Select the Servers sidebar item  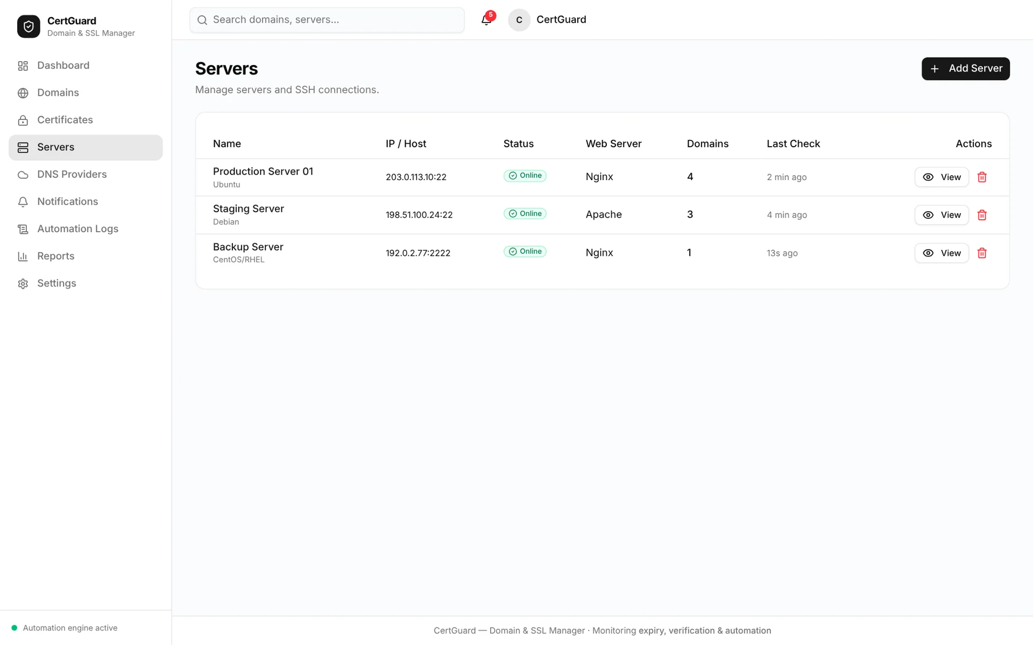pos(86,148)
